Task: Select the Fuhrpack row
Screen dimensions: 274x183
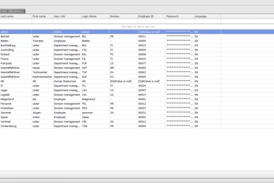Action: pos(137,64)
